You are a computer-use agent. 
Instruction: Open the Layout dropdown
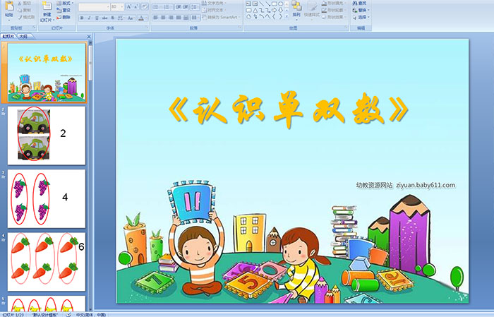(65, 3)
